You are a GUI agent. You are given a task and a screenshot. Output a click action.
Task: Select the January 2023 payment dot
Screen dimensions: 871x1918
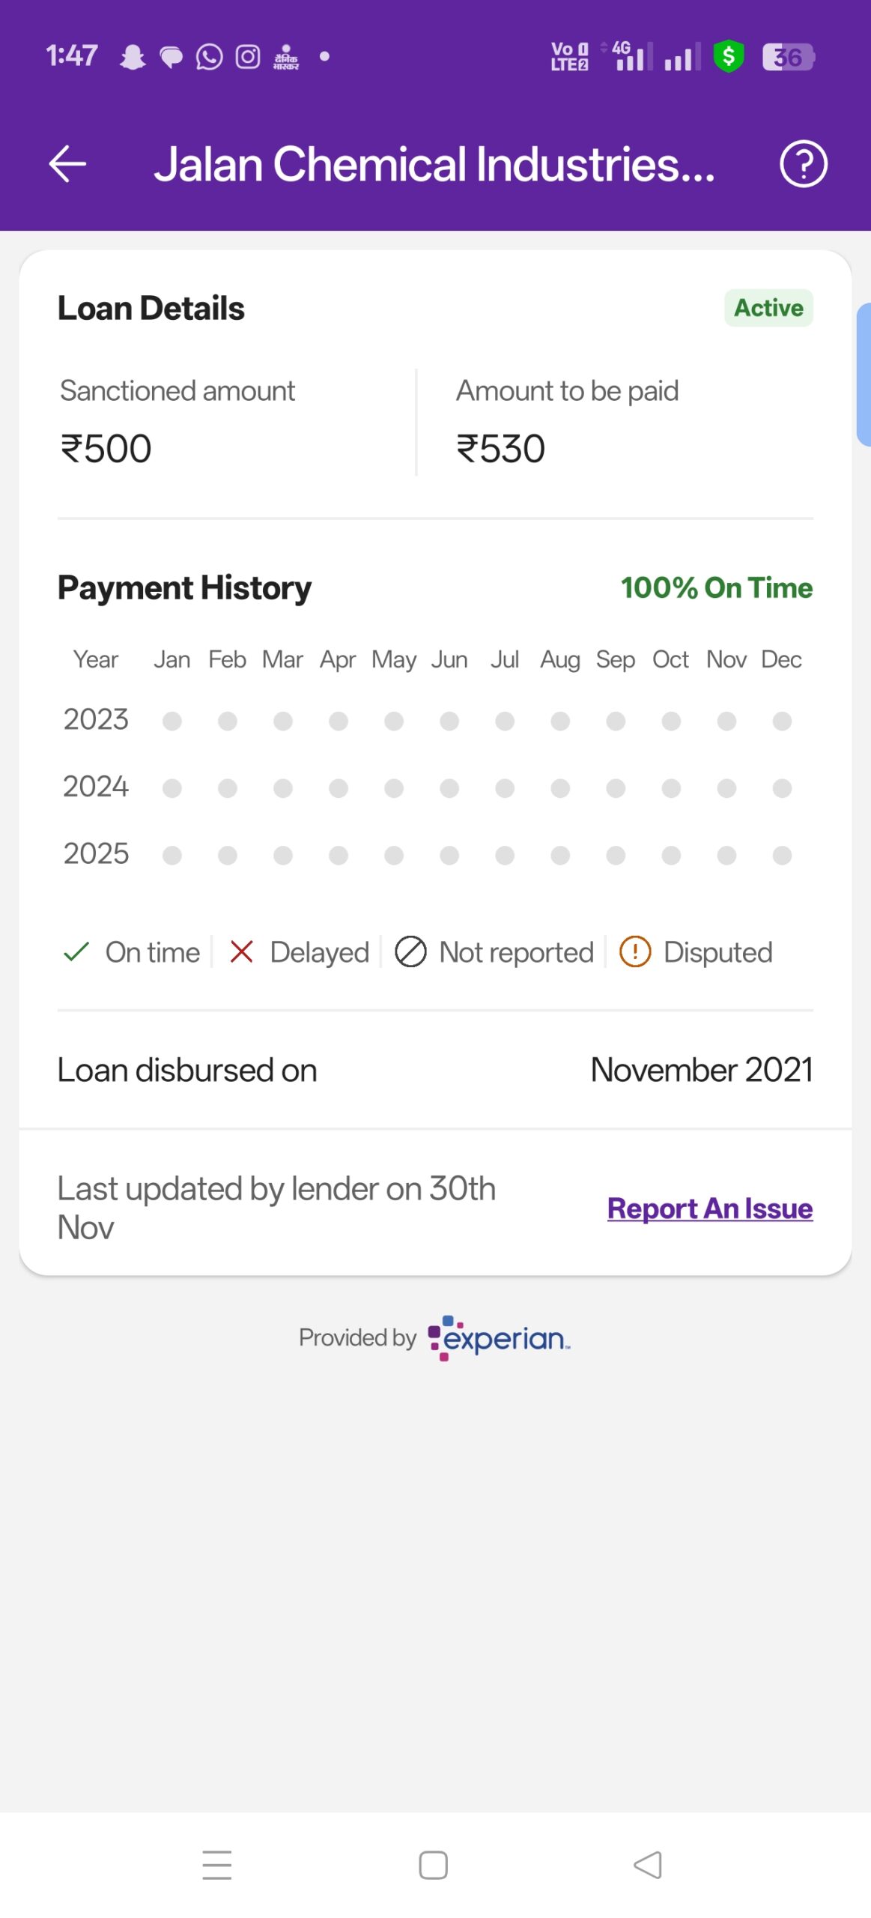(x=172, y=721)
